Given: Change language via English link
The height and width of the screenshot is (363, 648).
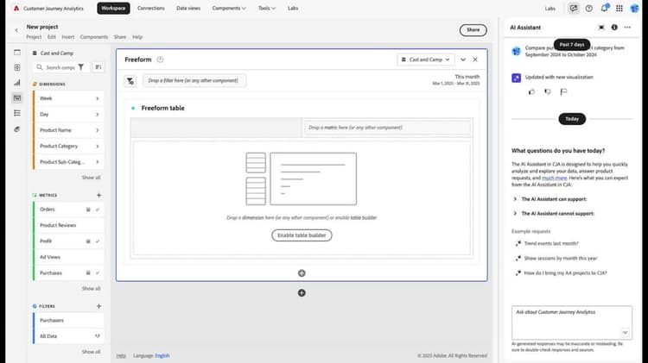Looking at the screenshot, I should click(162, 355).
